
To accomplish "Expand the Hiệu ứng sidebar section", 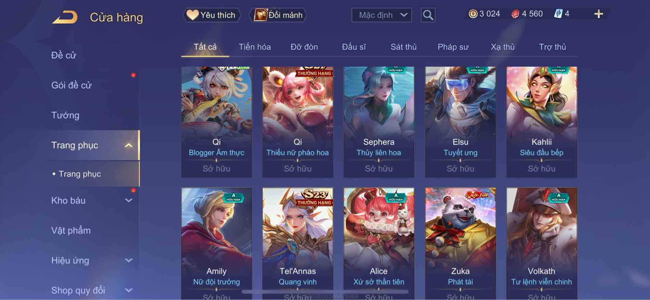I will (128, 260).
